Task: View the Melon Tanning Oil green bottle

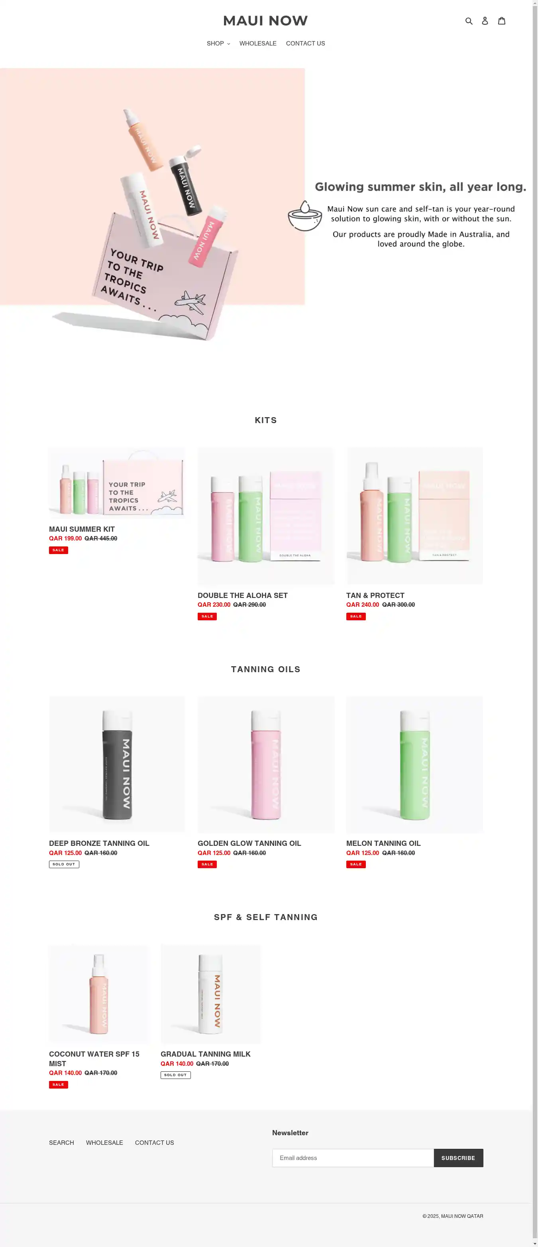Action: 414,764
